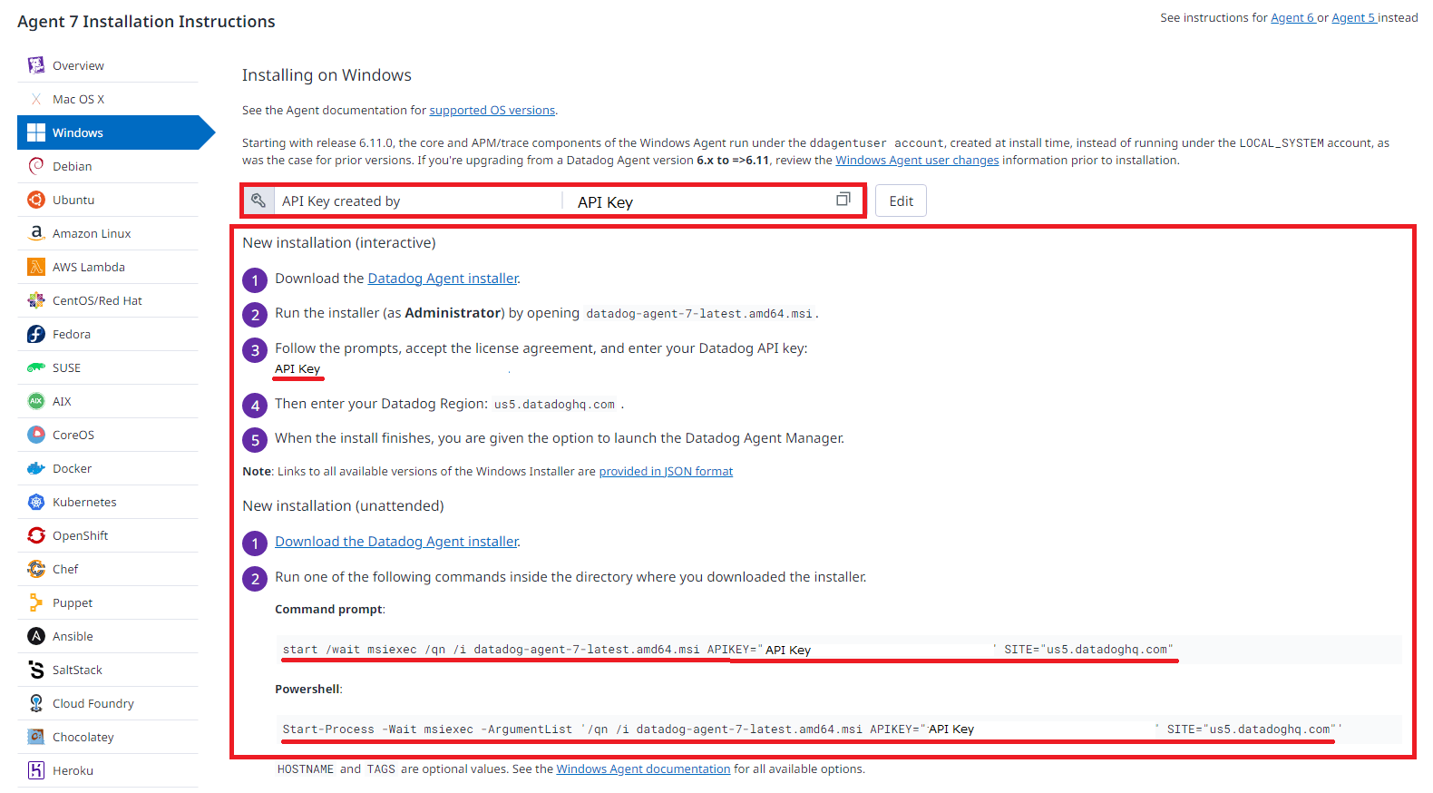1433x793 pixels.
Task: Click the Edit button for API key
Action: [x=901, y=201]
